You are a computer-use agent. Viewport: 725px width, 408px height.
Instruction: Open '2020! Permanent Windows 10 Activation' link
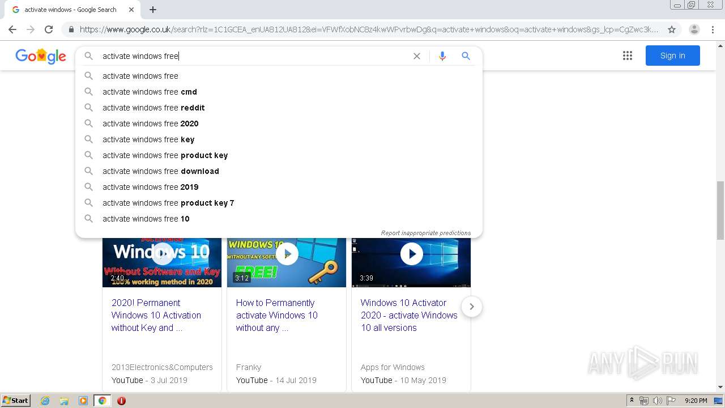(156, 315)
